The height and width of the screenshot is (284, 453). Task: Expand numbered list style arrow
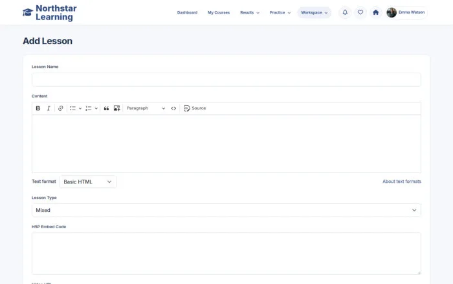[x=96, y=108]
